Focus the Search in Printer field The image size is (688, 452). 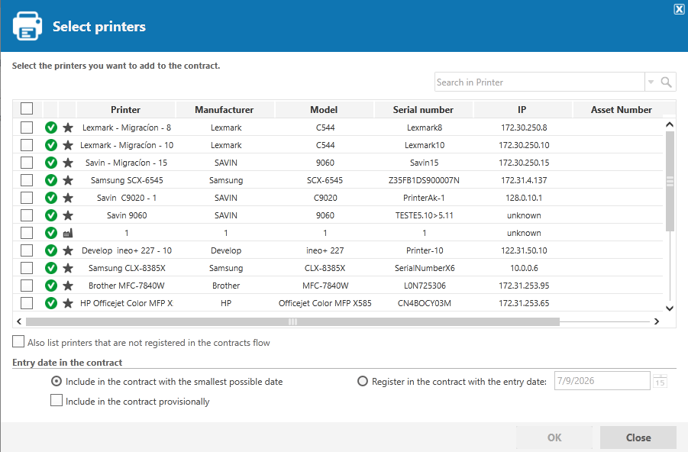539,82
